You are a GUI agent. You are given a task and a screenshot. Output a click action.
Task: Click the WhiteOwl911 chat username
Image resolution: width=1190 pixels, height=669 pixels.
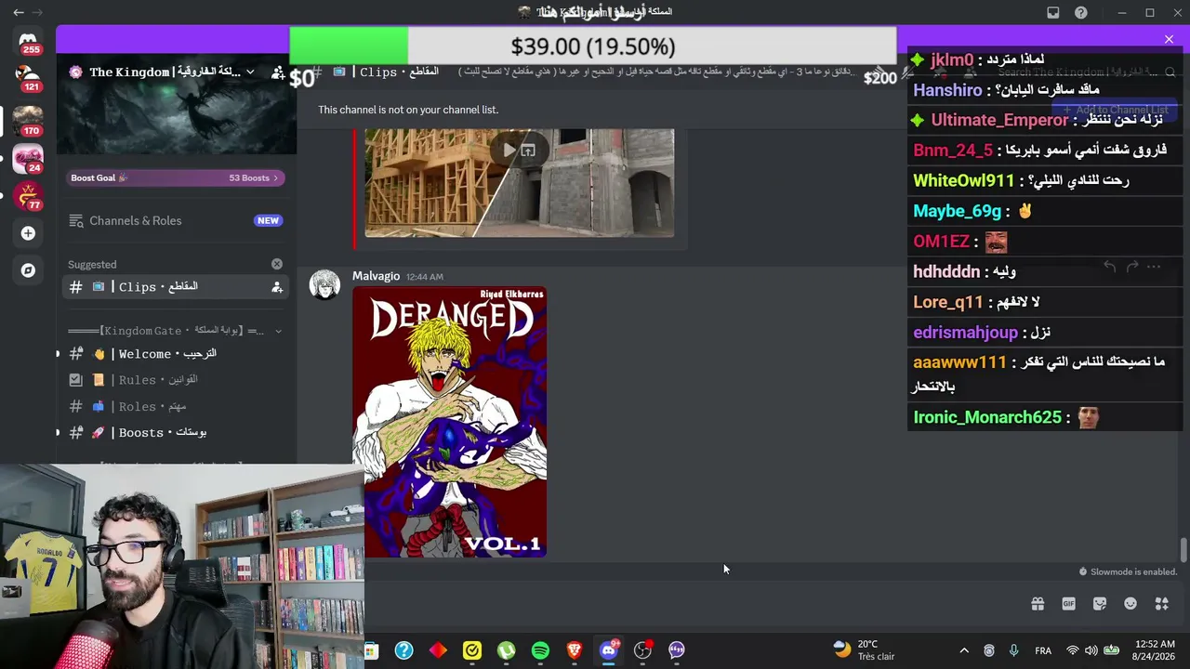tap(964, 180)
